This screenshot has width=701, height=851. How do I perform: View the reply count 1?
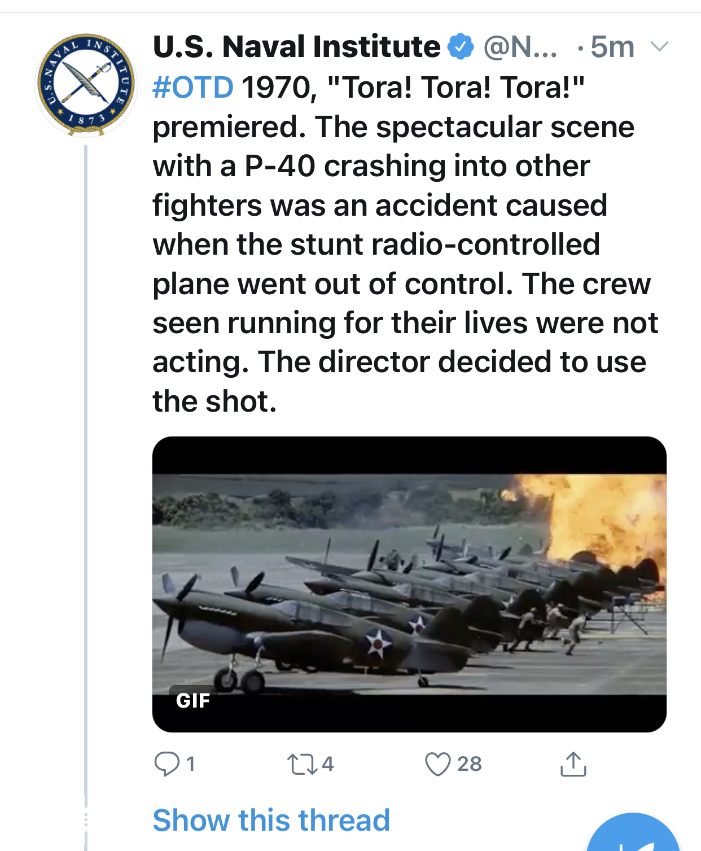[x=191, y=764]
